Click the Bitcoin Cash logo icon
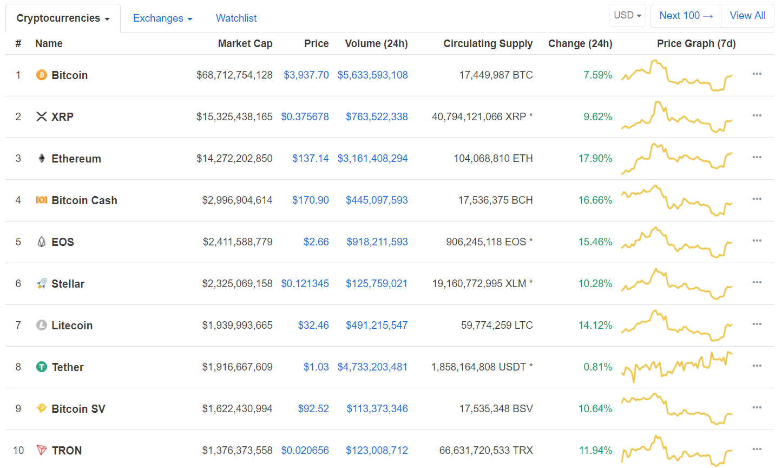Screen dimensions: 782x468 [42, 200]
